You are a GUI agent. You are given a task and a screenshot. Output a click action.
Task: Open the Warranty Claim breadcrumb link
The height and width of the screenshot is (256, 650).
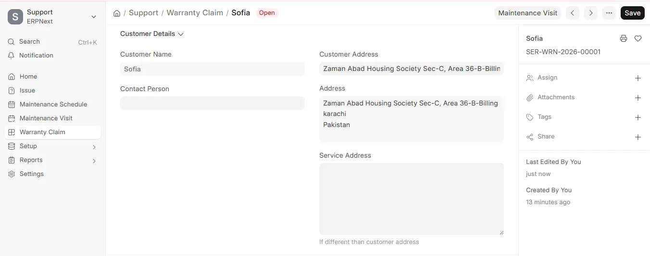[x=195, y=13]
